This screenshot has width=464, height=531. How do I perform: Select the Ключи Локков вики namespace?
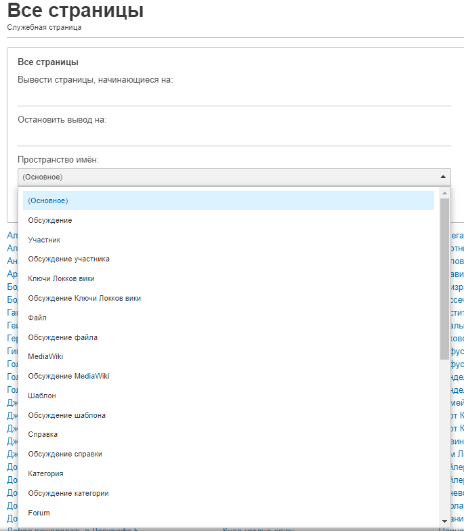[x=228, y=279]
